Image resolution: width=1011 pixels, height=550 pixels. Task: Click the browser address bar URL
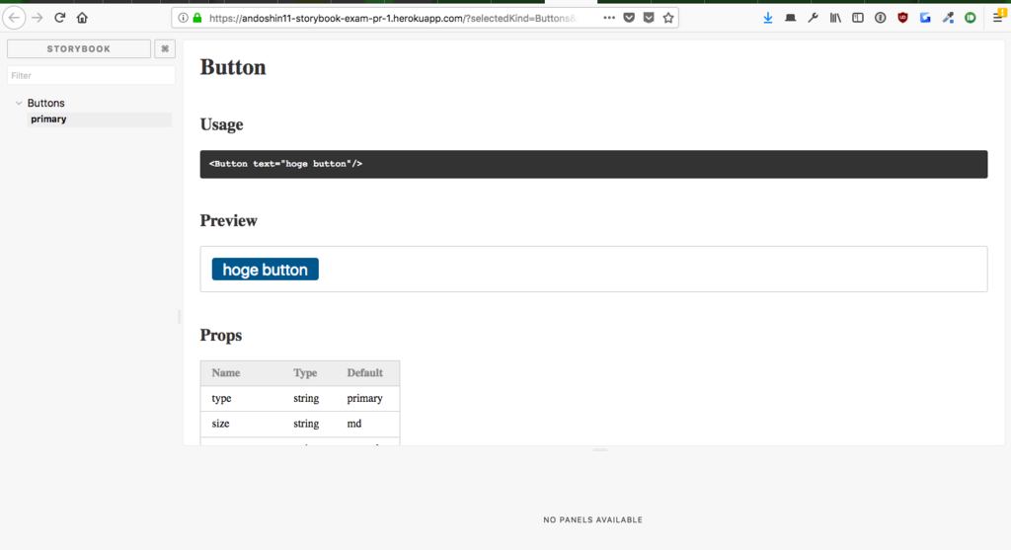[392, 18]
